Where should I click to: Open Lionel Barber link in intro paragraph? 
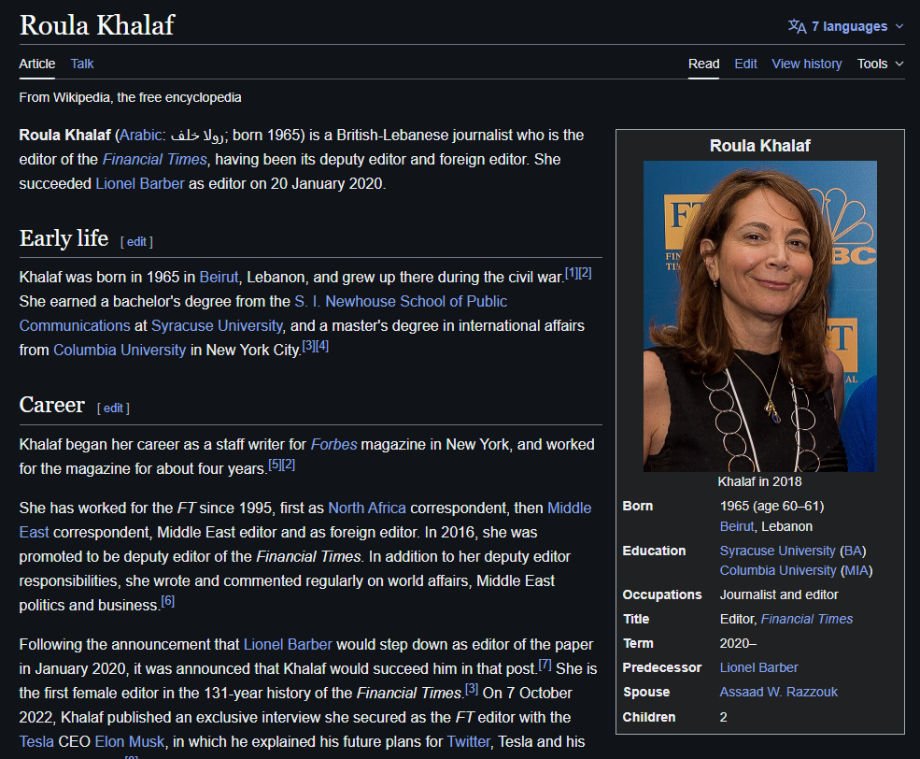tap(140, 184)
